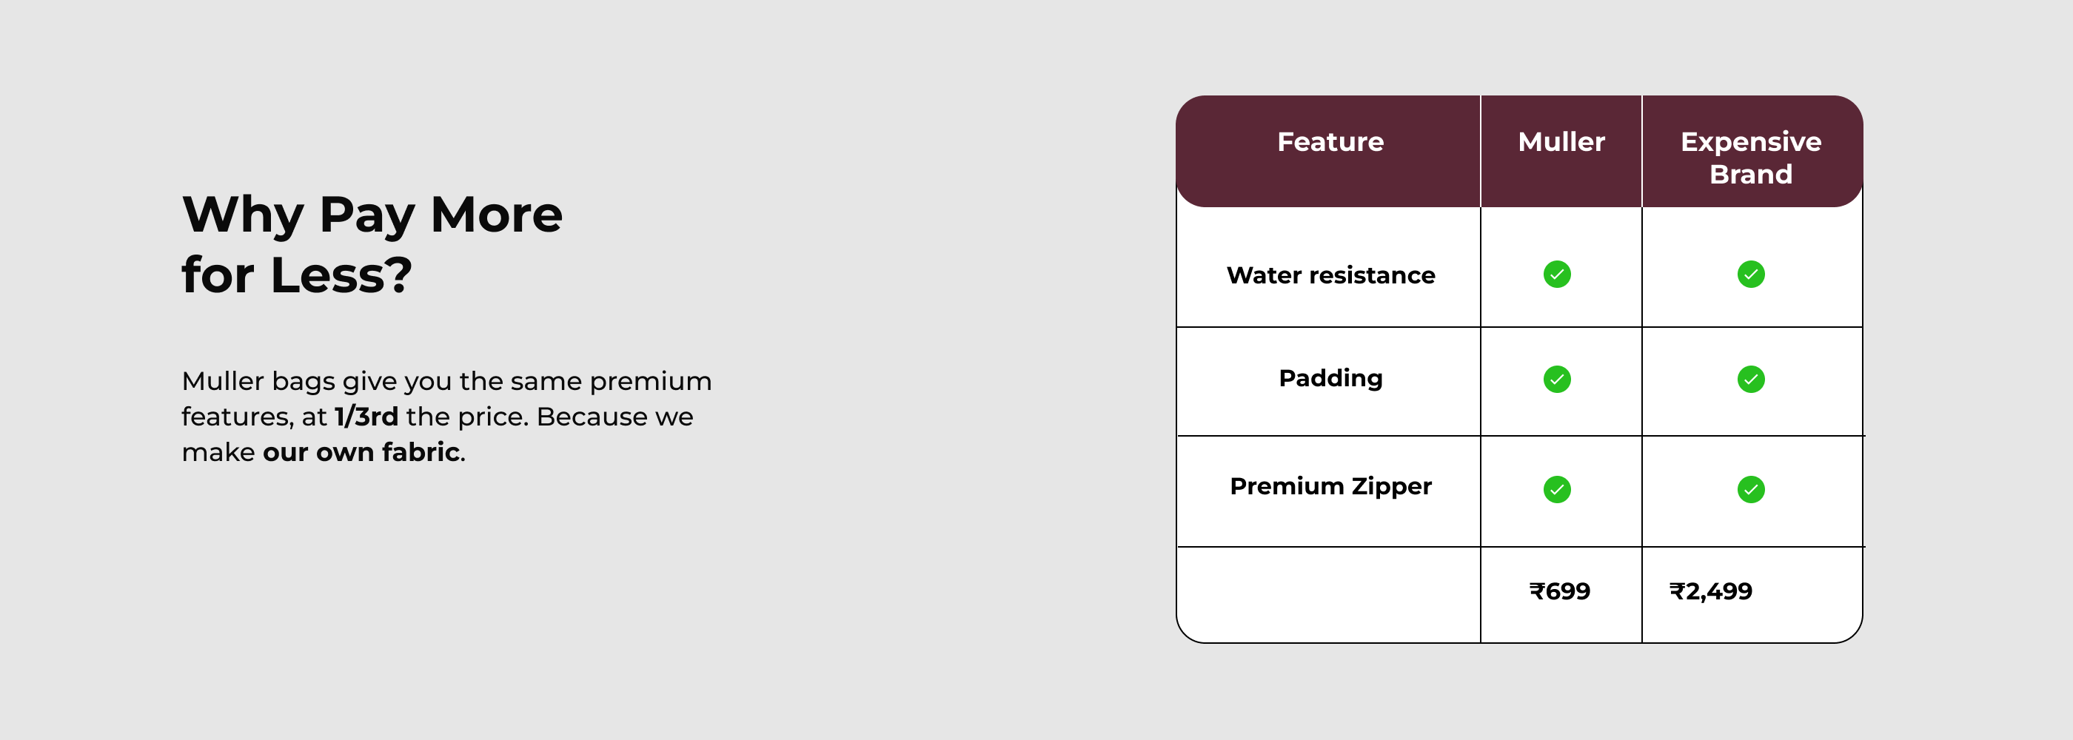2073x740 pixels.
Task: Click the Padding row label
Action: (x=1330, y=378)
